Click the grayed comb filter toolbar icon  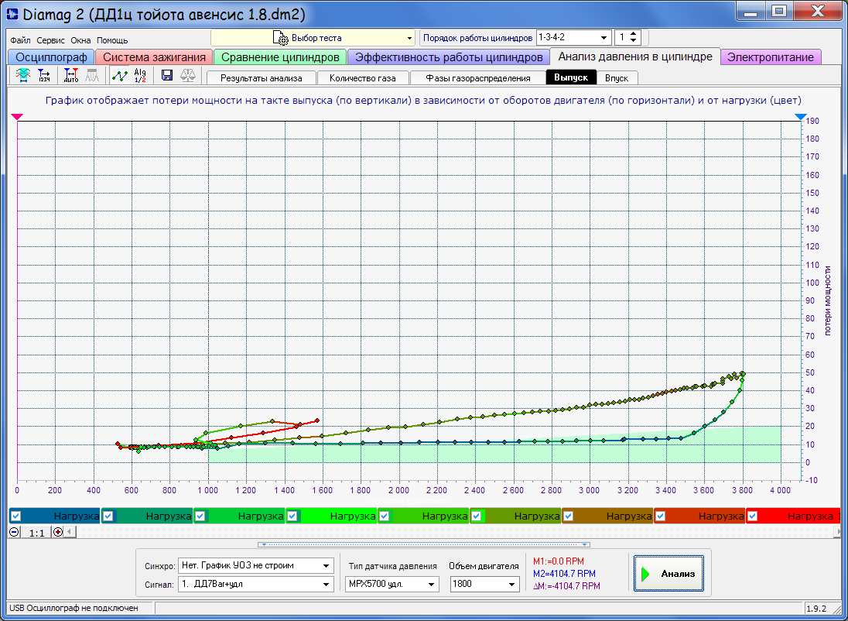93,75
